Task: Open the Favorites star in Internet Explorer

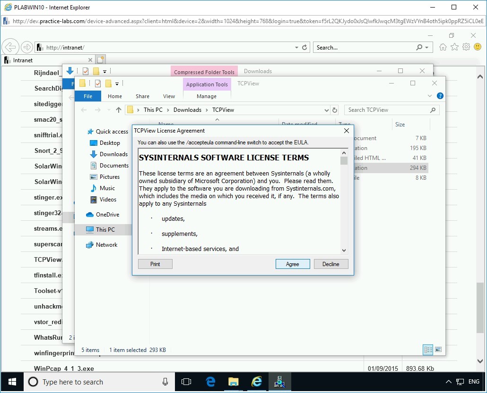Action: tap(454, 47)
